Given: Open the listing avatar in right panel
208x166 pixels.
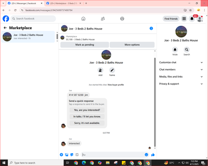Looking at the screenshot, I should click(181, 32).
